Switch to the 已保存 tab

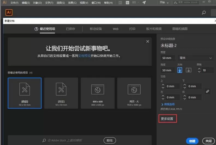click(x=70, y=29)
